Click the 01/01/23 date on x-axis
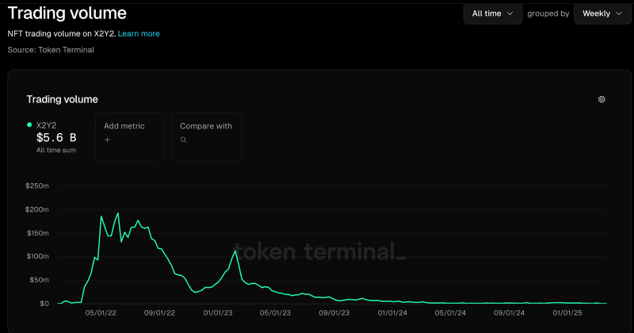This screenshot has width=634, height=333. click(x=219, y=312)
